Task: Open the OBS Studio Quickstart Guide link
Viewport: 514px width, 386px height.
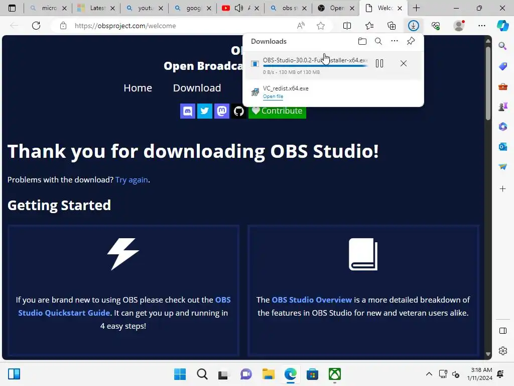Action: click(124, 306)
